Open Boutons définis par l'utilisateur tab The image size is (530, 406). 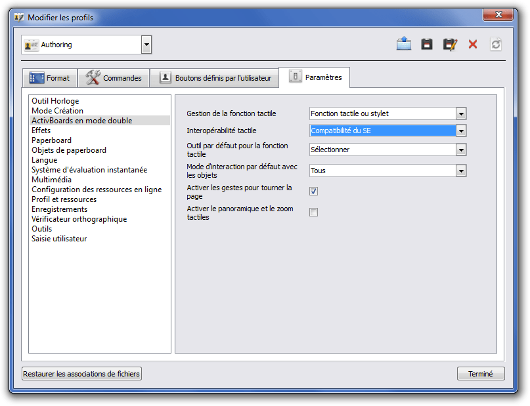coord(215,78)
